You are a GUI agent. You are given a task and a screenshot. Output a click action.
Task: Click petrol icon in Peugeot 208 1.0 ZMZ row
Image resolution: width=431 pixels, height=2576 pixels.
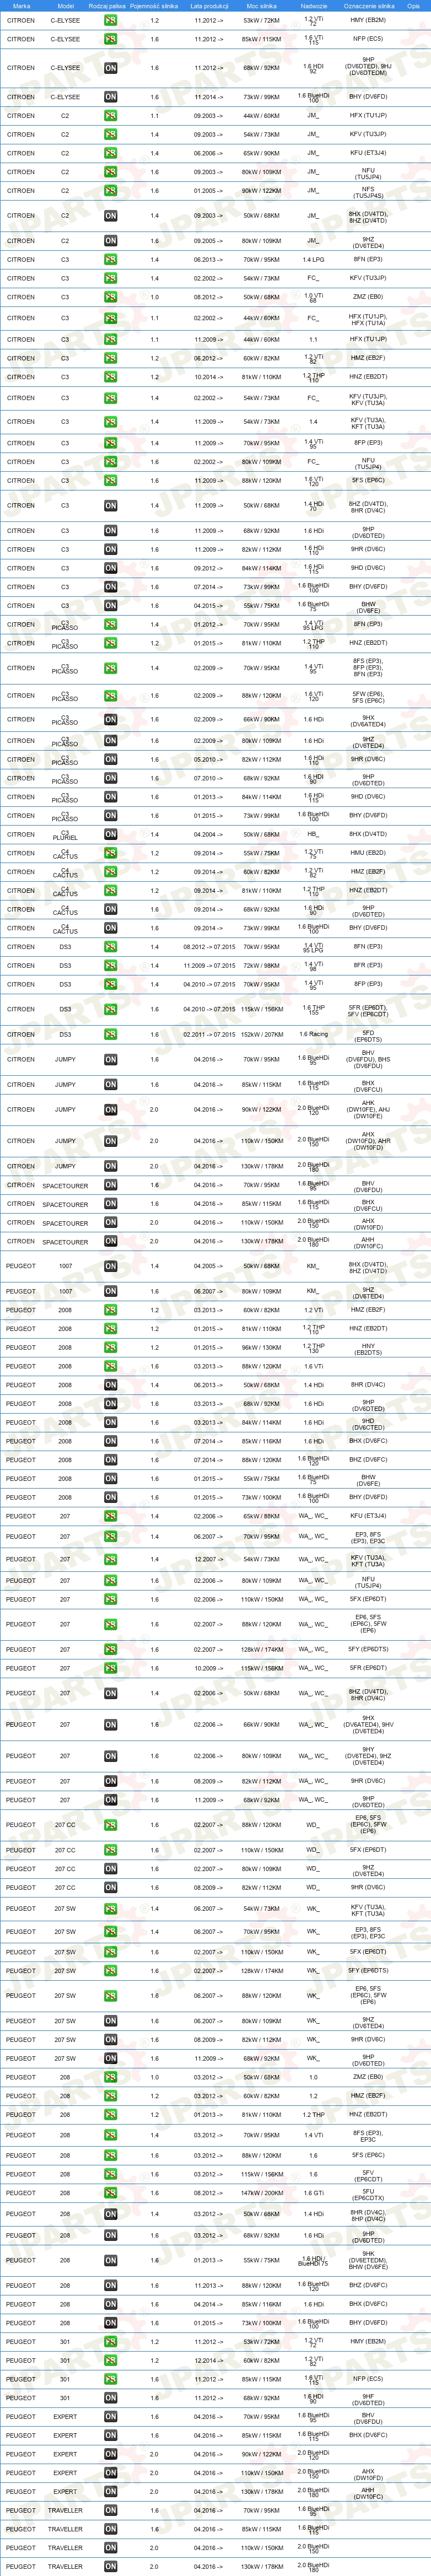click(110, 2078)
